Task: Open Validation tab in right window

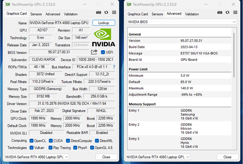Action: click(192, 14)
